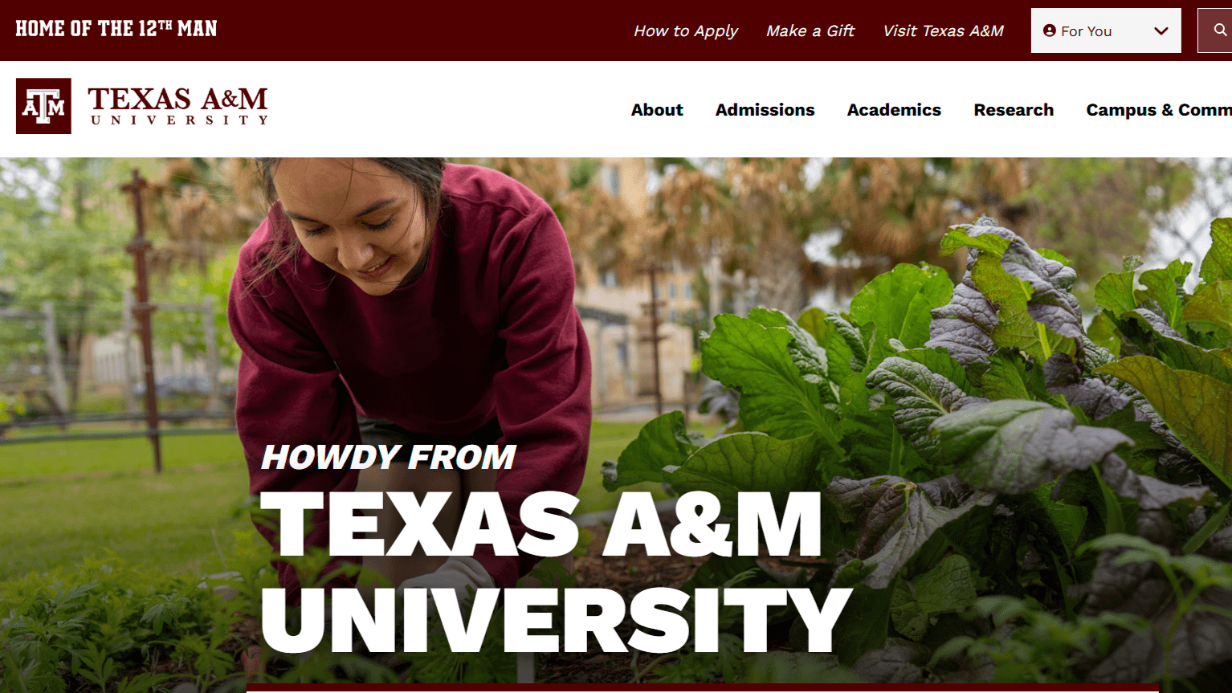Viewport: 1232px width, 693px height.
Task: Open the For You audience selector
Action: (x=1106, y=31)
